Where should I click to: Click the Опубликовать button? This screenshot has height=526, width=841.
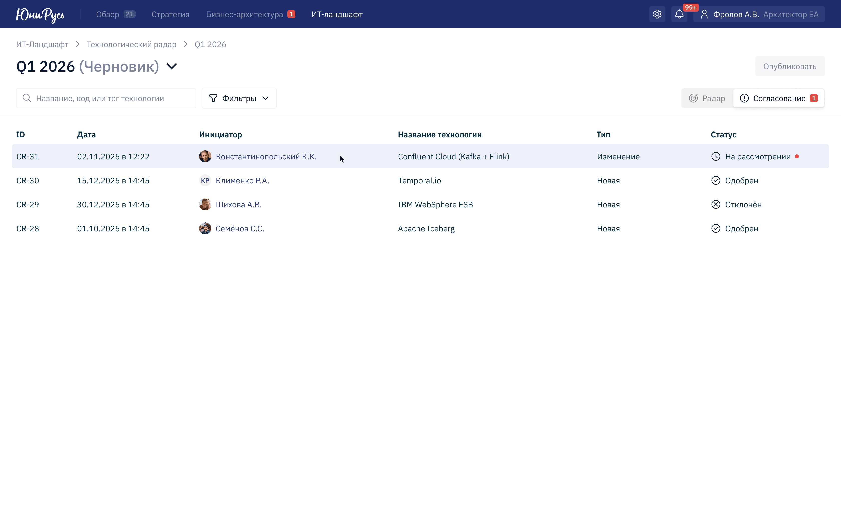[790, 66]
